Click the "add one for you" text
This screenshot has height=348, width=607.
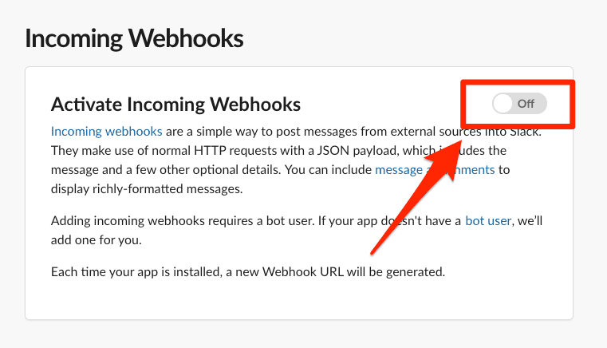point(96,240)
